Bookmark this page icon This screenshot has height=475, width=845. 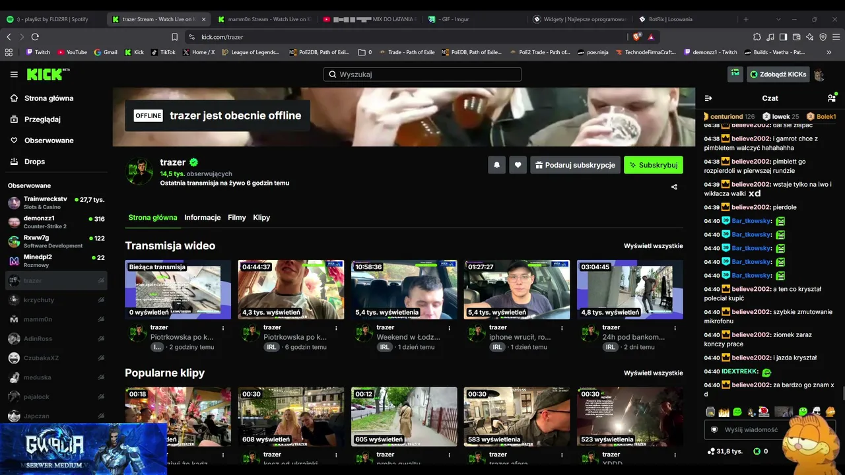pyautogui.click(x=174, y=37)
